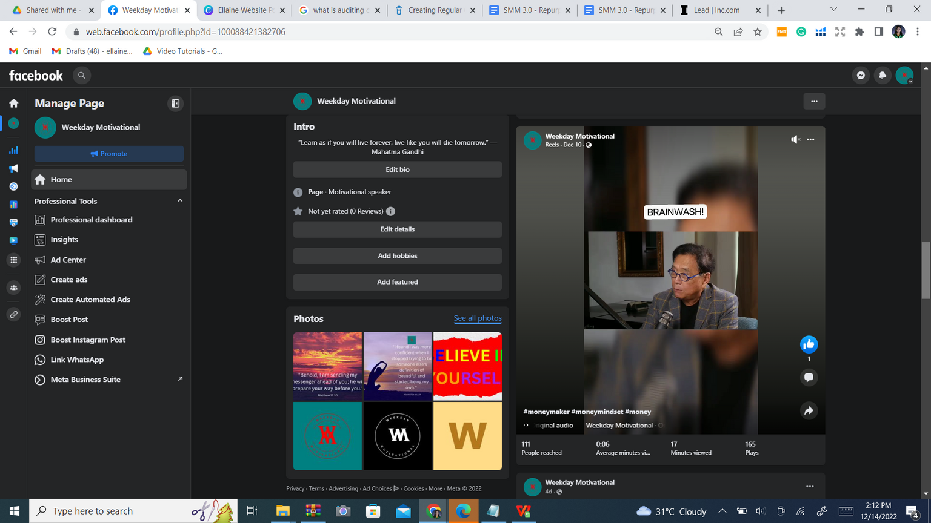Open Meta Business Suite link
931x523 pixels.
pos(109,380)
